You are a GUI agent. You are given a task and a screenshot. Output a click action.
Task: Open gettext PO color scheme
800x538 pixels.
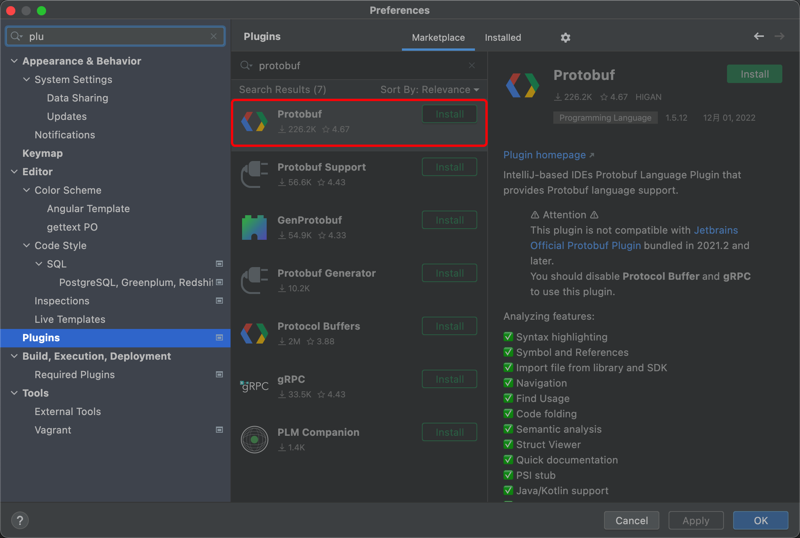pyautogui.click(x=72, y=227)
